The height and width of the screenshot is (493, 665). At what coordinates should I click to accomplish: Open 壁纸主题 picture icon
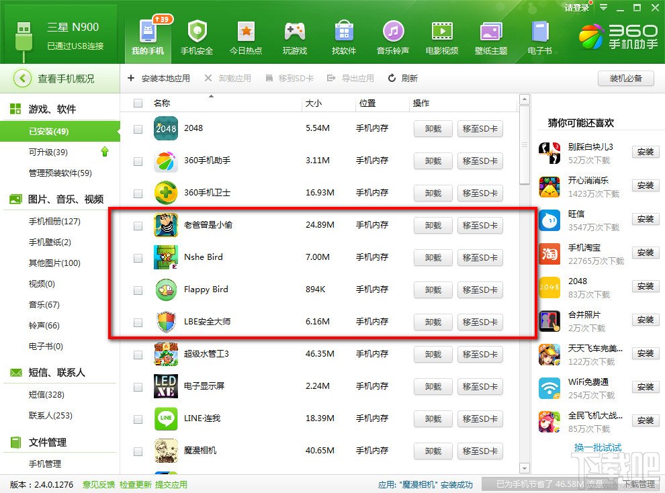491,32
